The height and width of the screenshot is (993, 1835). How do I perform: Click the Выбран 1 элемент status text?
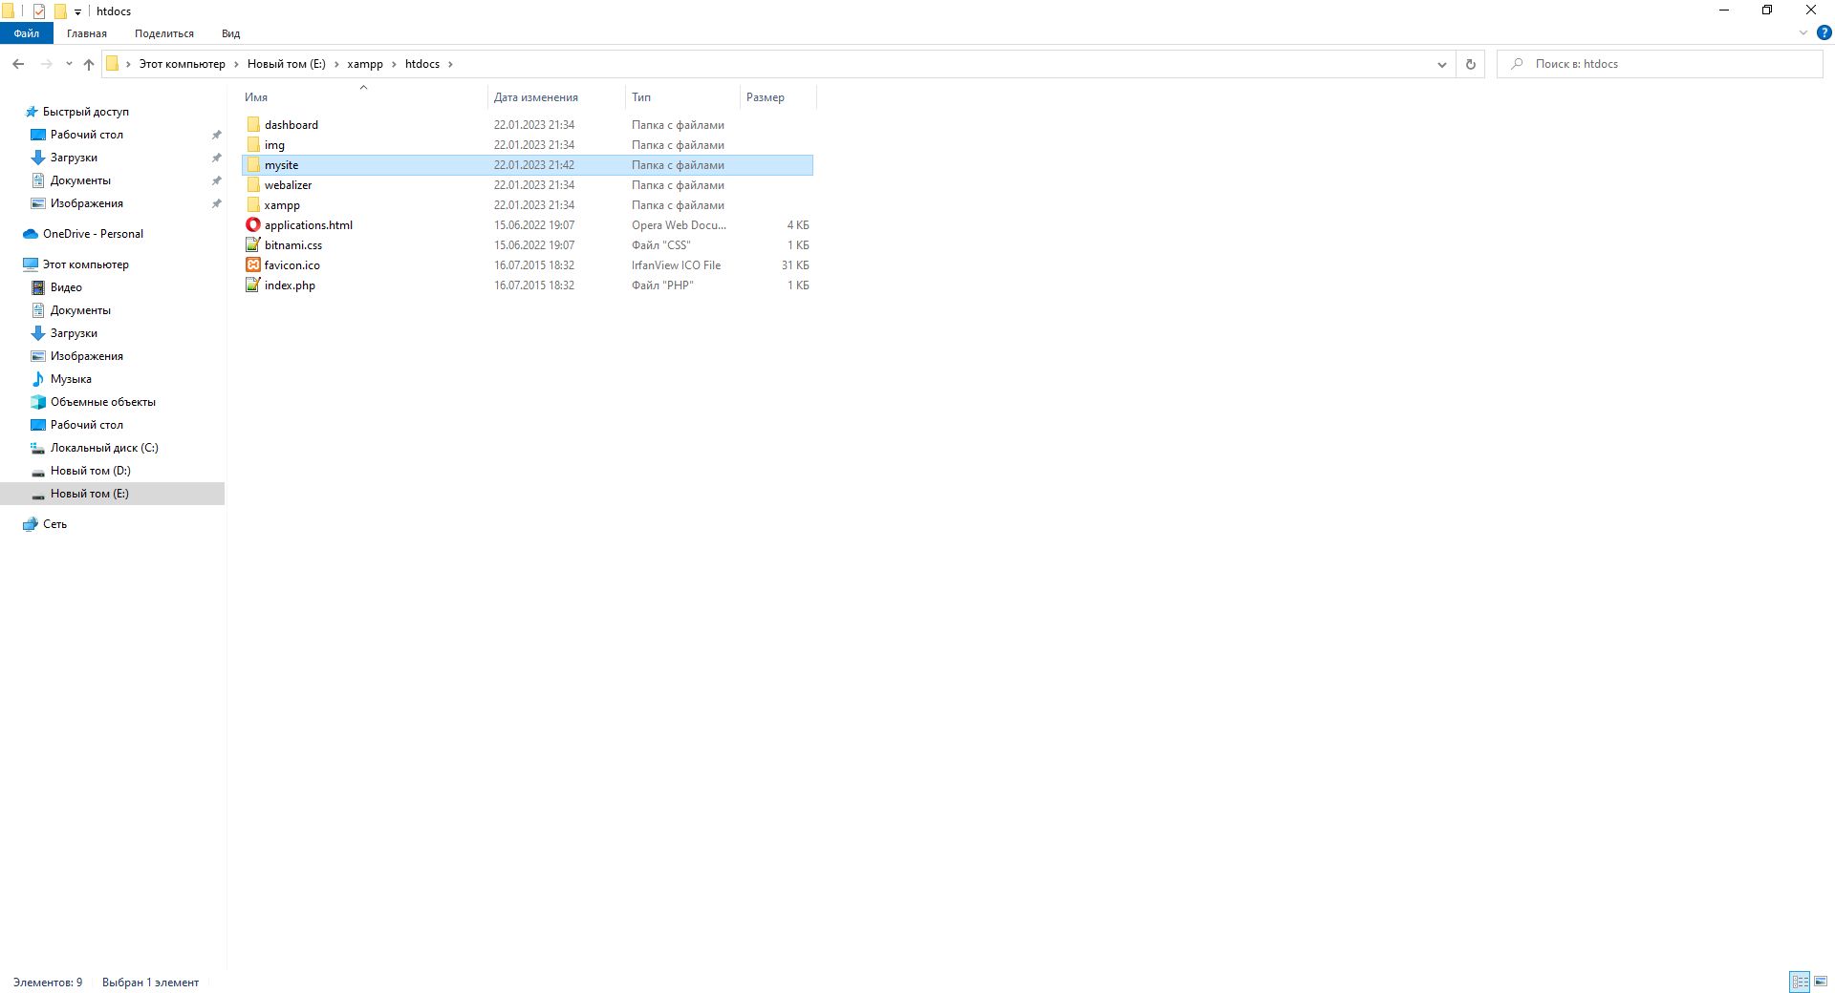tap(151, 982)
